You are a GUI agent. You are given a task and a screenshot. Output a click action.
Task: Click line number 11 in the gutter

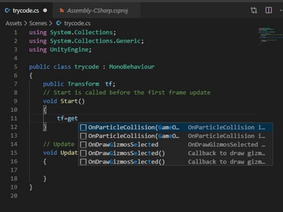coord(14,118)
